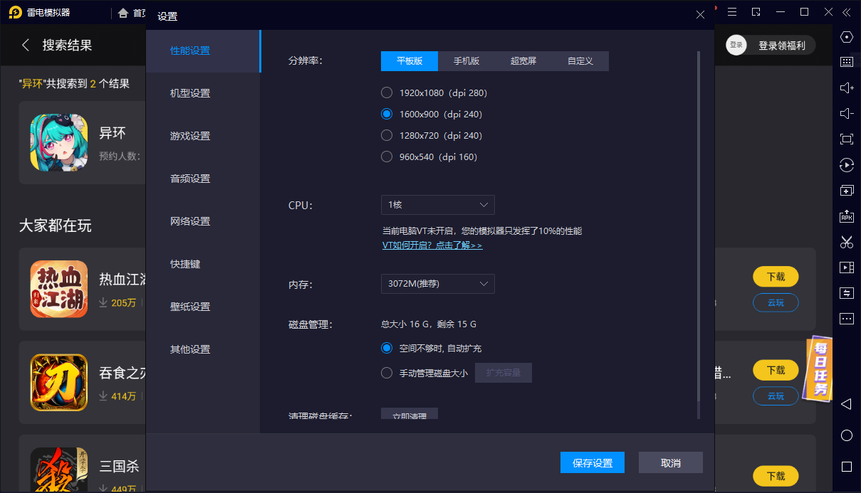Click the 登录 avatar circle
The image size is (861, 493).
pos(736,45)
